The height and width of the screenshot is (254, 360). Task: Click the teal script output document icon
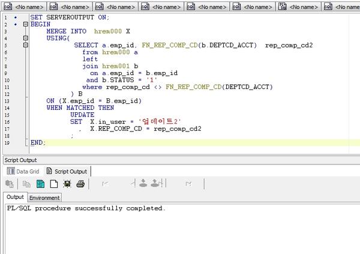coord(40,184)
